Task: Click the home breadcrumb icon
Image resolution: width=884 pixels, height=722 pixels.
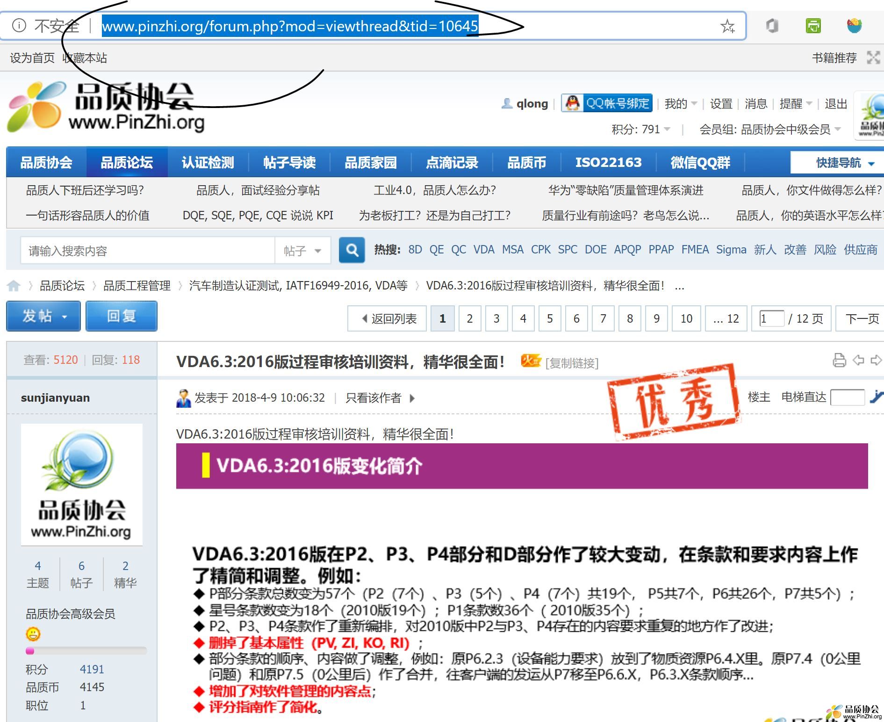Action: [x=14, y=286]
